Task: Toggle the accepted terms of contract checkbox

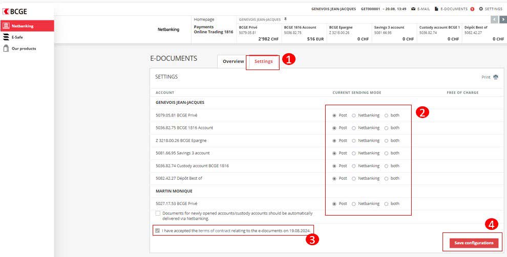Action: click(x=157, y=230)
